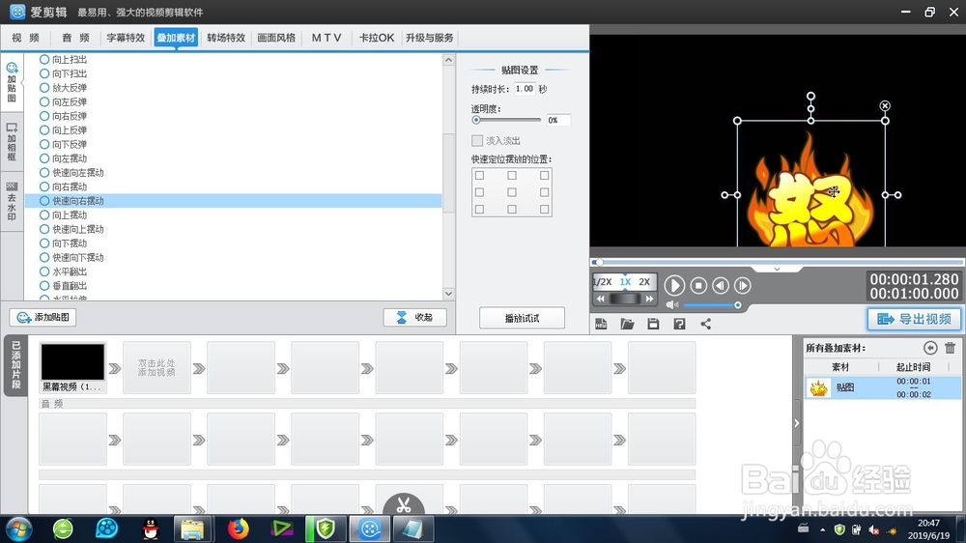
Task: Open the Windows Start button
Action: [x=18, y=529]
